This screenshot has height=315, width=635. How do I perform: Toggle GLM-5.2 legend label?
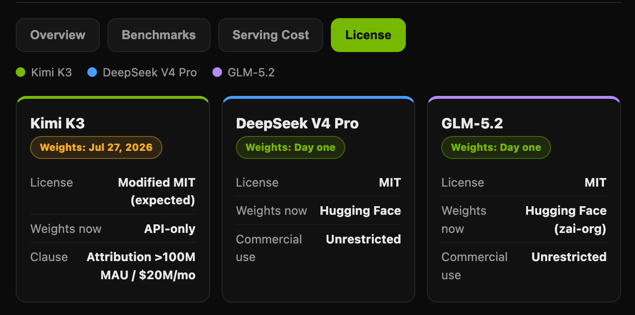click(251, 73)
